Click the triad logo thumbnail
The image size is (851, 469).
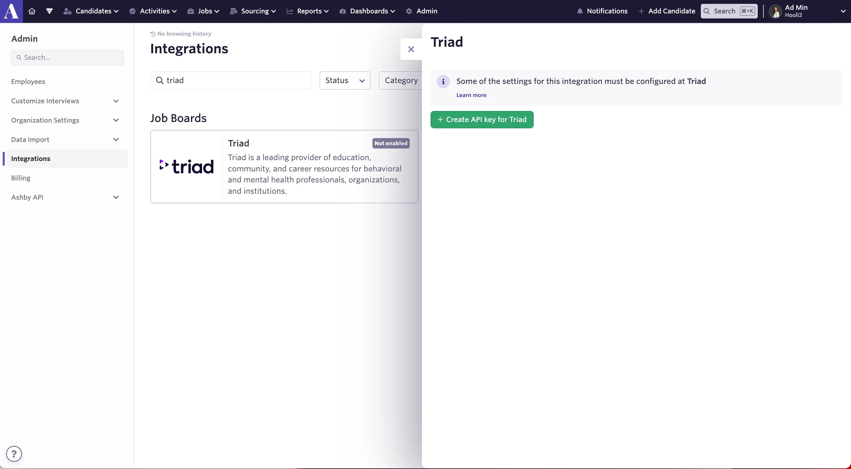pyautogui.click(x=186, y=167)
